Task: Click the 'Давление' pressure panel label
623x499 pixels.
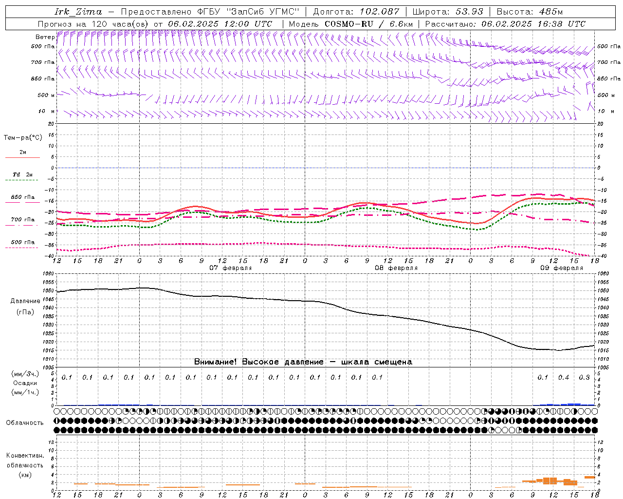Action: click(25, 301)
